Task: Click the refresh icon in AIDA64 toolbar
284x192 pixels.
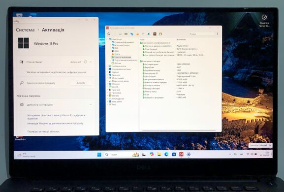Action: click(109, 34)
